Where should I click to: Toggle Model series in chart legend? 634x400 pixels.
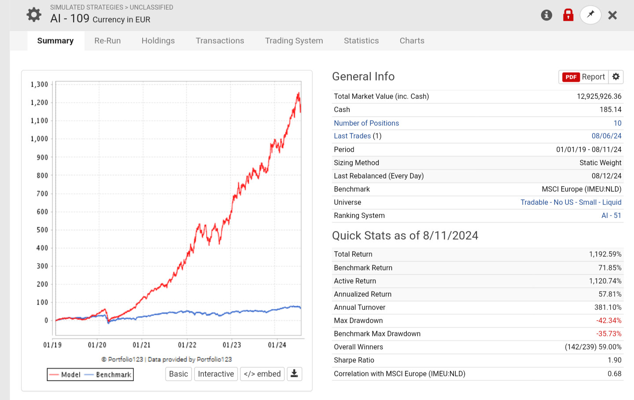tap(65, 375)
